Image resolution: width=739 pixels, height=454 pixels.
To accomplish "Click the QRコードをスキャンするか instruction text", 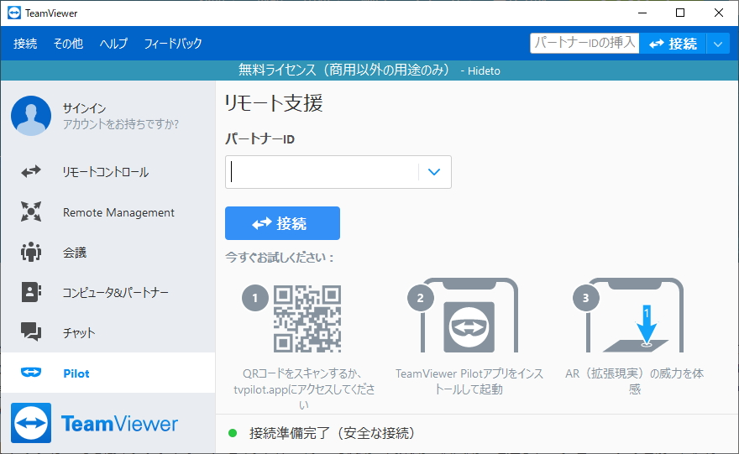I will point(304,389).
